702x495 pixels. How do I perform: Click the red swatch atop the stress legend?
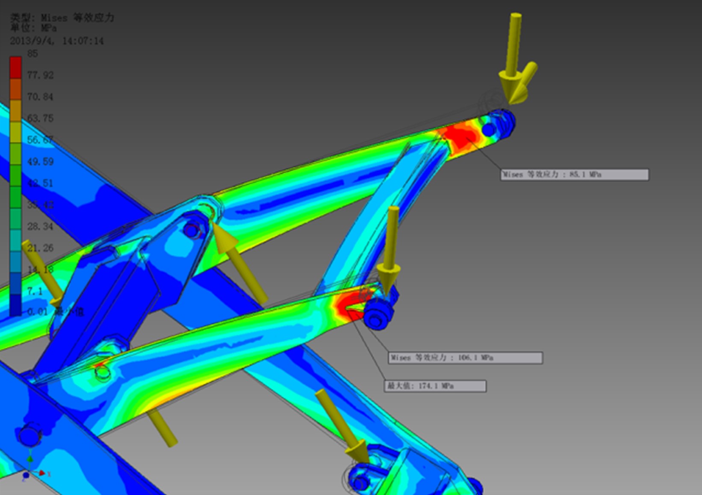point(15,67)
